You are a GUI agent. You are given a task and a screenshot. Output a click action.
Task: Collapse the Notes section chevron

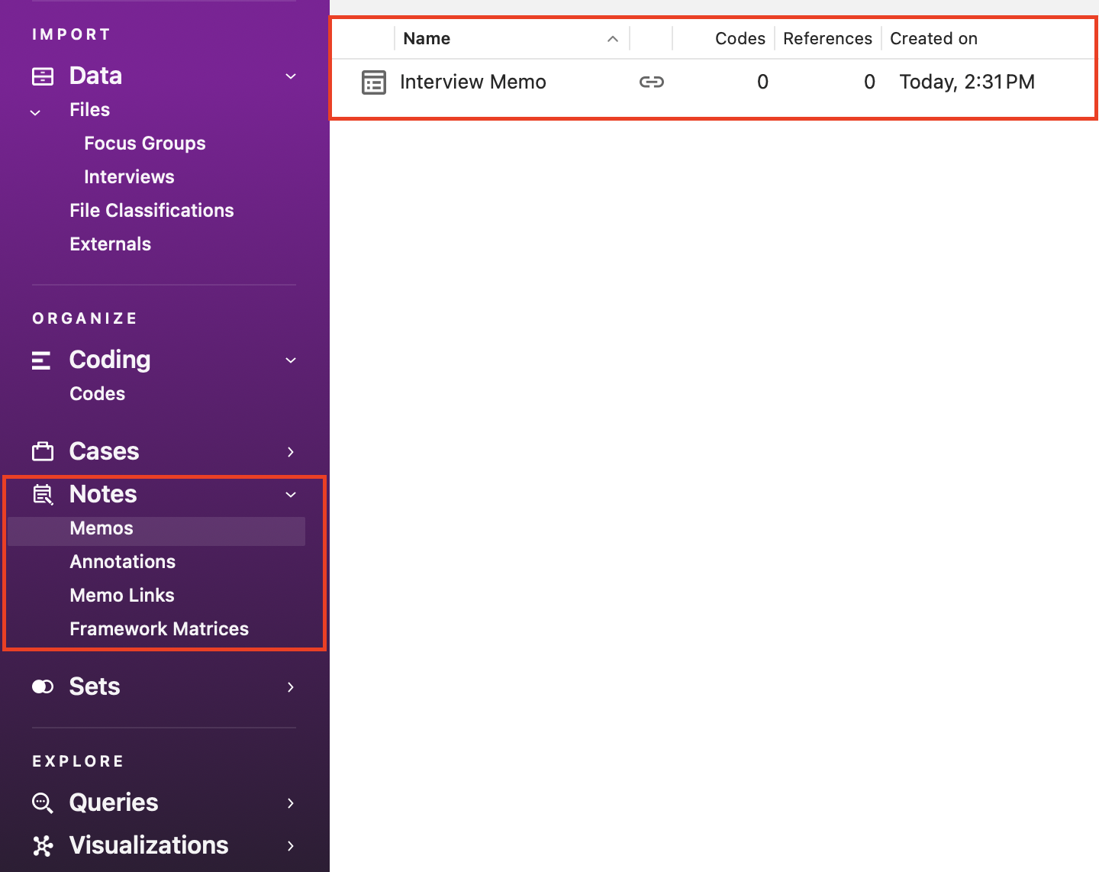tap(291, 495)
